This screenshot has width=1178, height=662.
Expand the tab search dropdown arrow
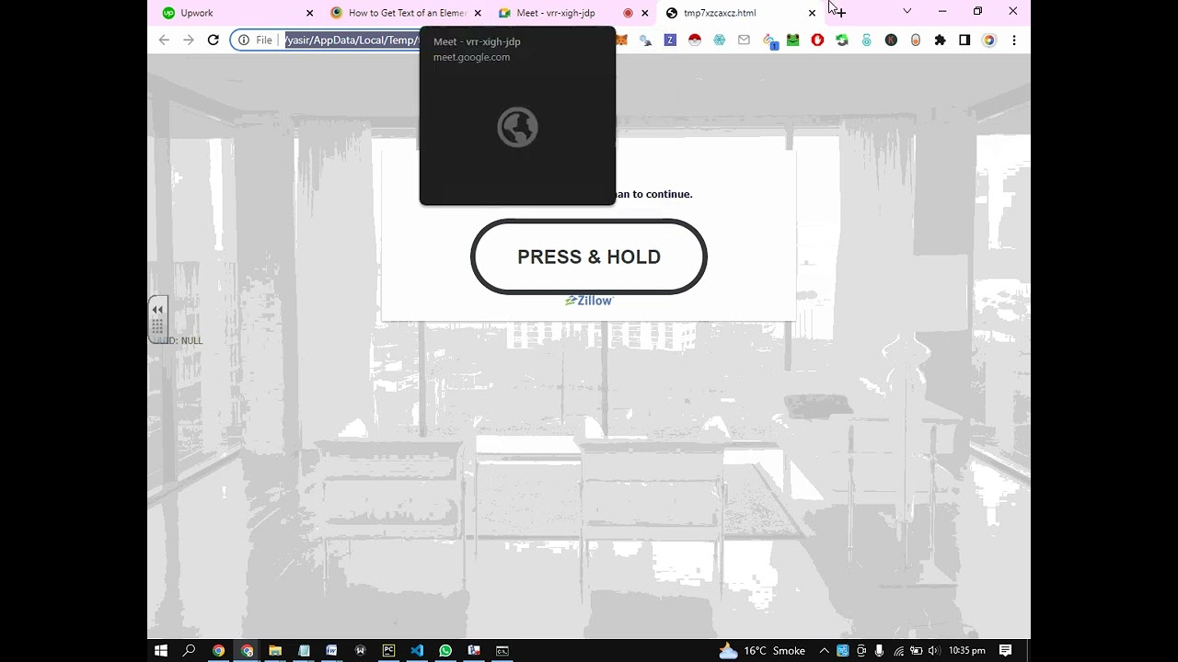(907, 12)
